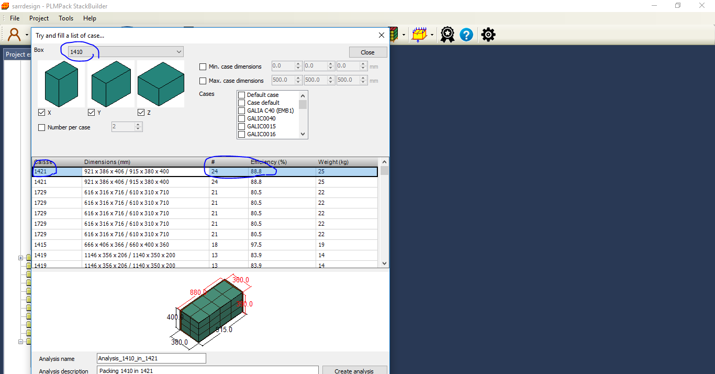The height and width of the screenshot is (374, 715).
Task: Open the File menu
Action: pos(15,18)
